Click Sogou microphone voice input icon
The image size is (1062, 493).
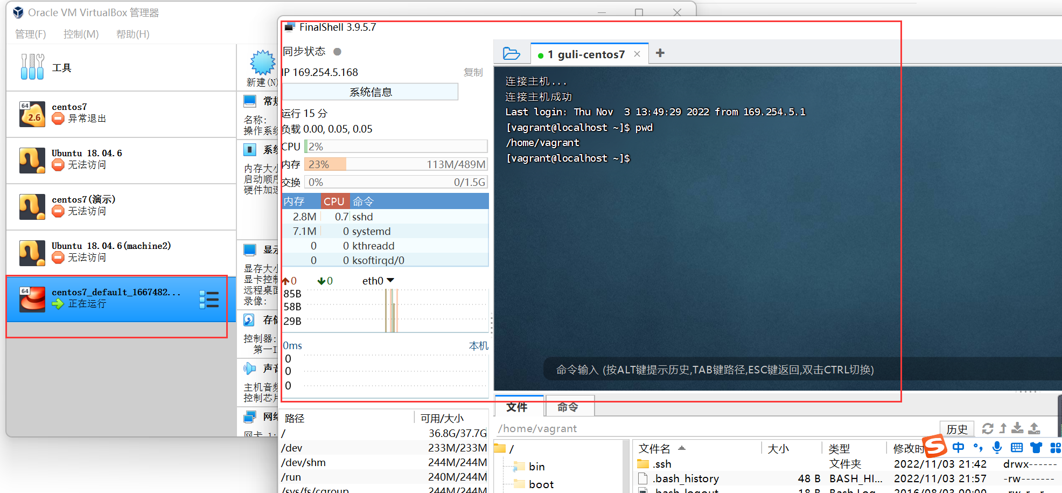pos(997,447)
